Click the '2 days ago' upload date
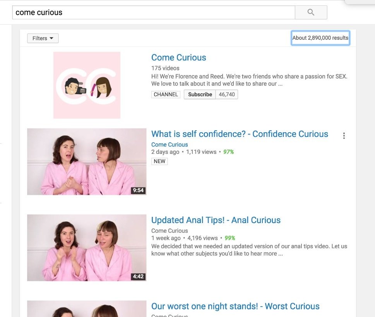 point(165,152)
